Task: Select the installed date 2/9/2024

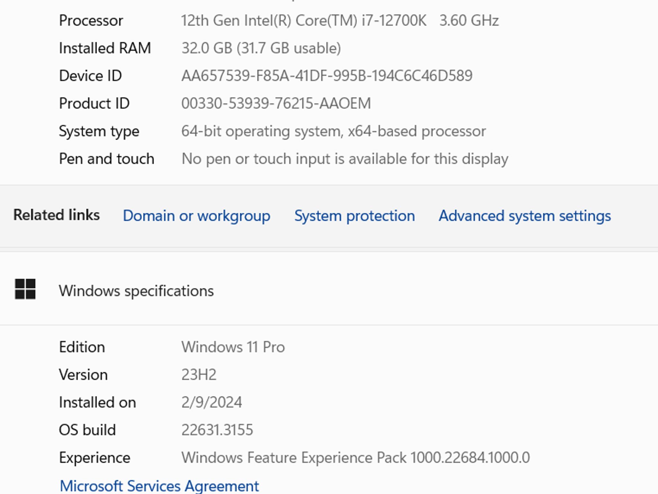Action: (x=211, y=402)
